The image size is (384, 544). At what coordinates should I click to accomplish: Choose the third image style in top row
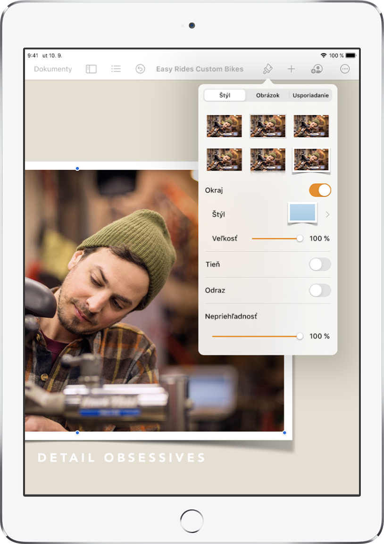pos(311,126)
